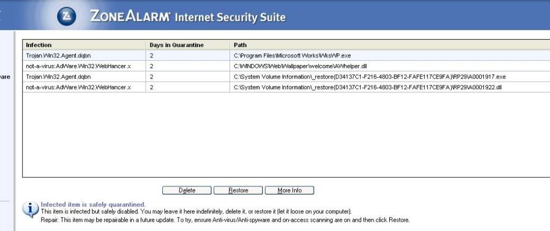The height and width of the screenshot is (231, 550).
Task: Click the Delete button
Action: (187, 190)
